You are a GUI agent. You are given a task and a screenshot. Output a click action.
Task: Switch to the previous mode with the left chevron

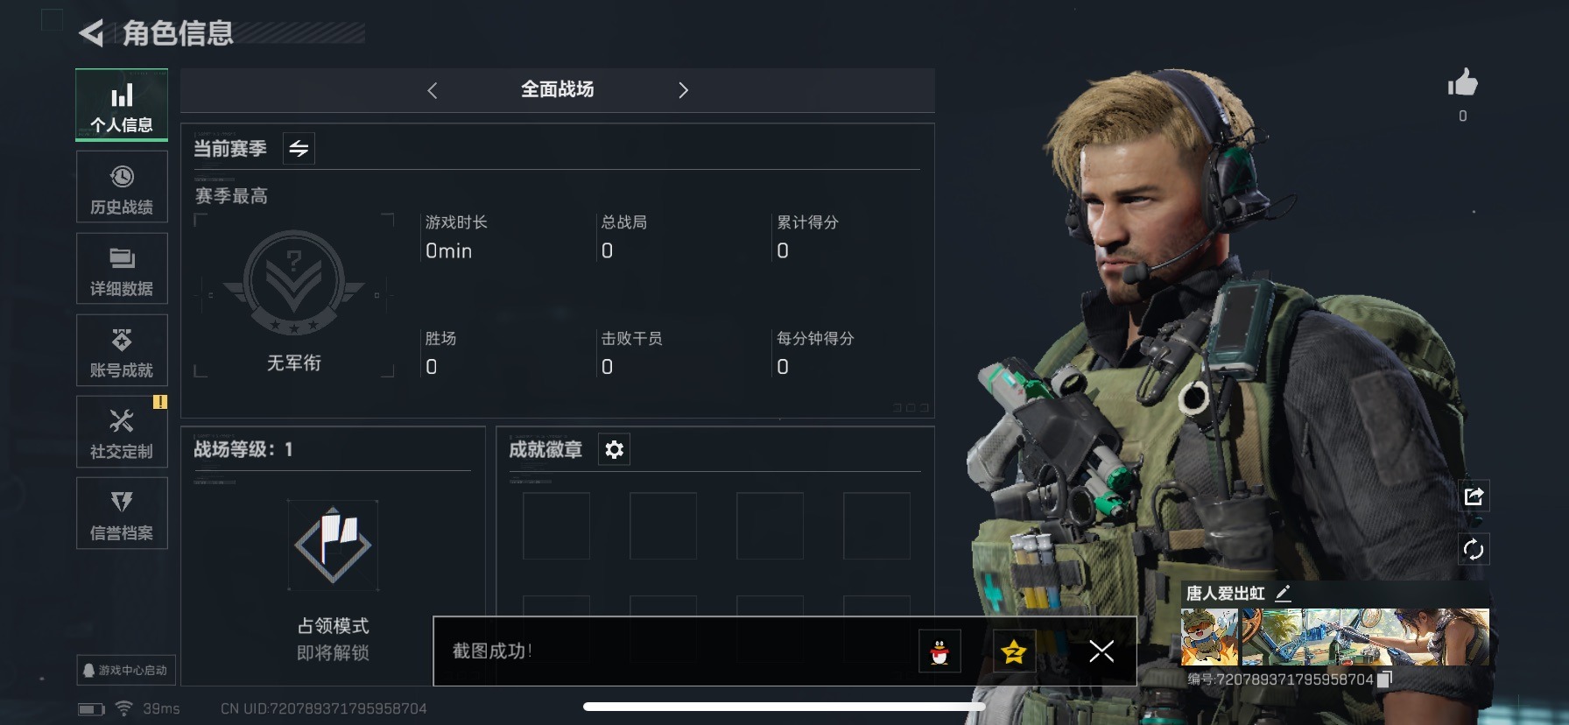[x=433, y=90]
